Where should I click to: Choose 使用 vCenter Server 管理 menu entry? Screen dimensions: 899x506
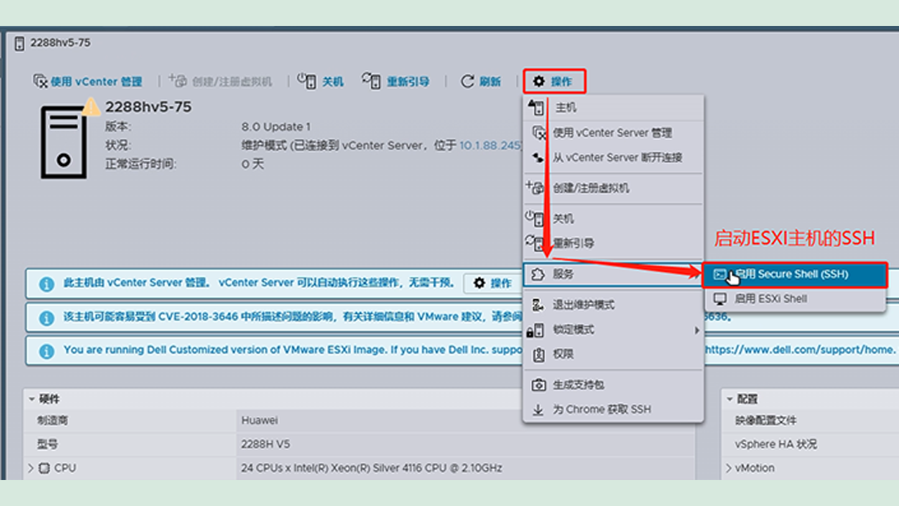click(x=613, y=132)
